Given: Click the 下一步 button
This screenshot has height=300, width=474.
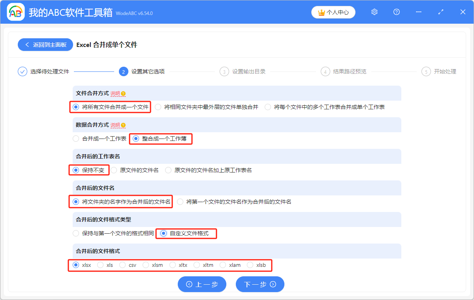Looking at the screenshot, I should pos(260,284).
